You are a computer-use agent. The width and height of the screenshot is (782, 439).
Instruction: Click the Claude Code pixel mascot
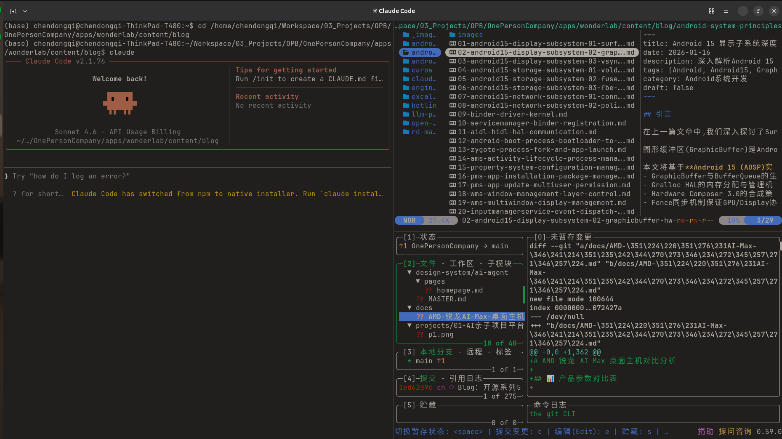120,104
